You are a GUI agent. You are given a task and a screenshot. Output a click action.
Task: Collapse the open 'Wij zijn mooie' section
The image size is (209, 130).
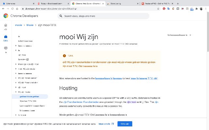pyautogui.click(x=16, y=92)
